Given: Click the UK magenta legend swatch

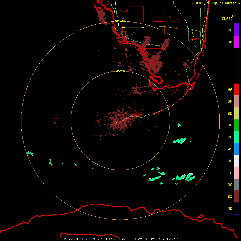Looking at the screenshot, I should coord(236,42).
